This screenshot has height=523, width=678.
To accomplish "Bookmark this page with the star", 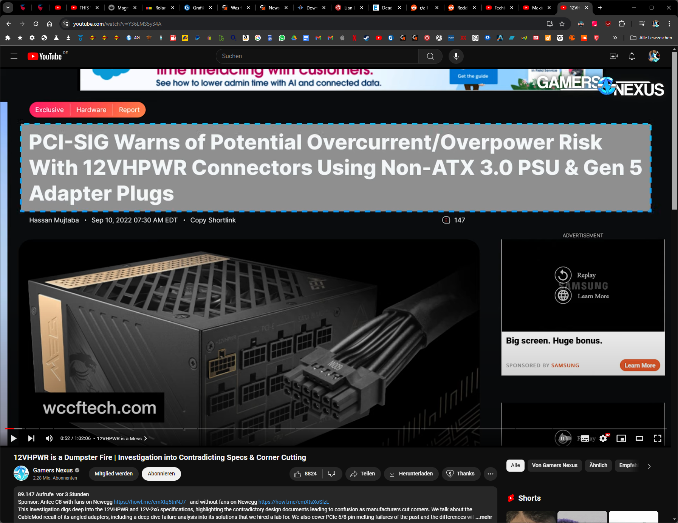I will click(x=562, y=24).
